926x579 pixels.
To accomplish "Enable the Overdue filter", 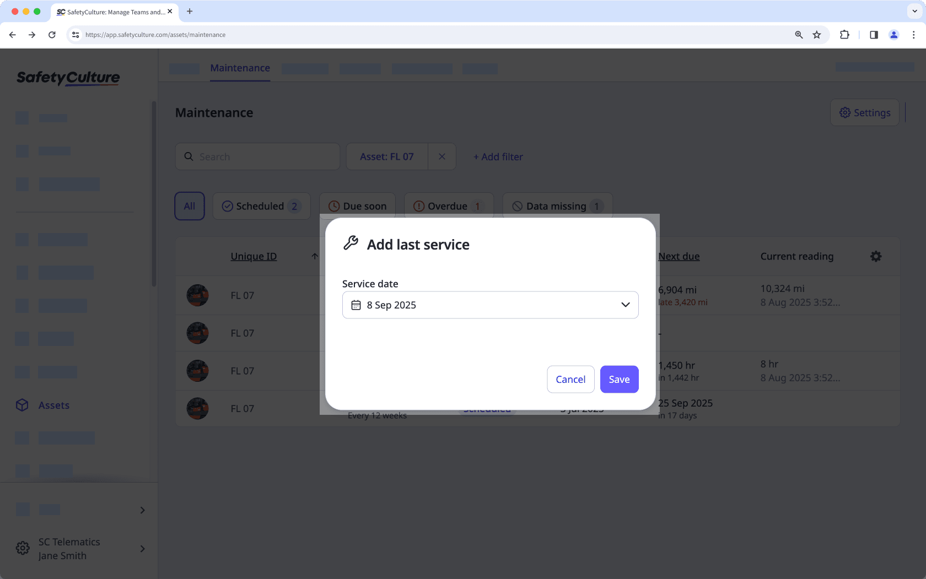I will click(x=448, y=205).
